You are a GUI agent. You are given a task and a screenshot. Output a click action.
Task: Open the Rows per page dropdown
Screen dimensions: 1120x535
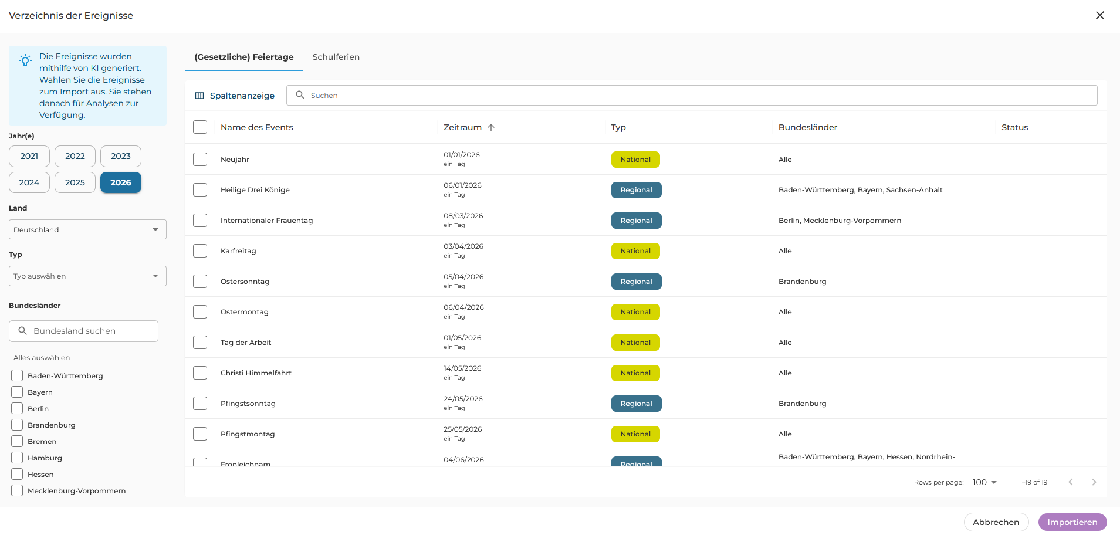(984, 482)
